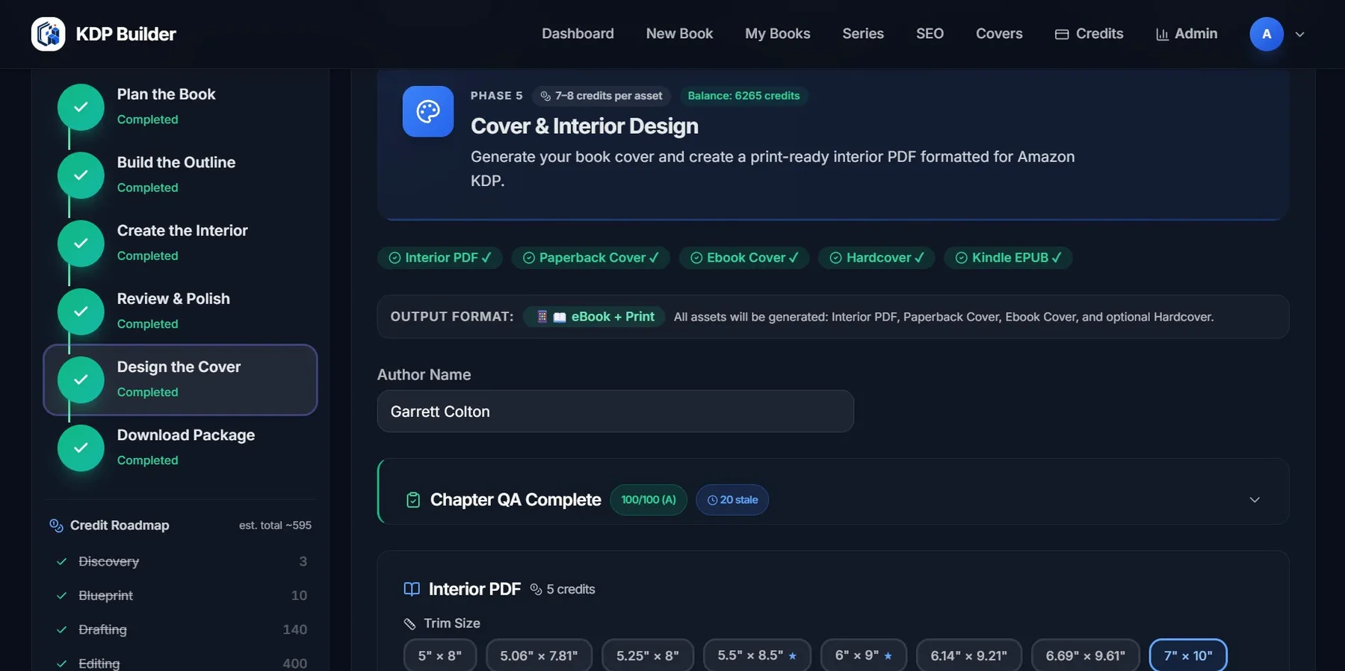Click the book icon beside Interior PDF
The image size is (1345, 671).
point(412,589)
